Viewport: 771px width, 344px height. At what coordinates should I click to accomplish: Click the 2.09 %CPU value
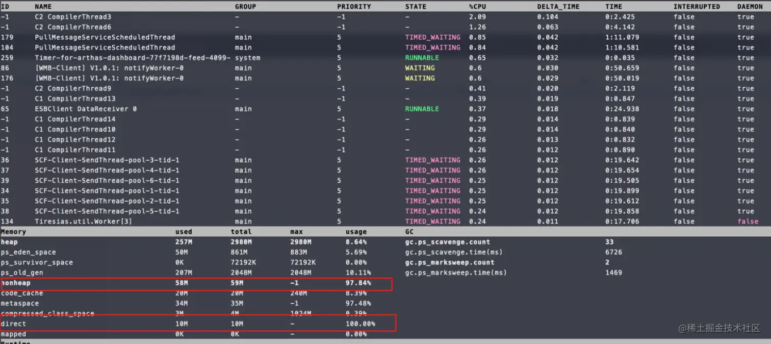477,17
